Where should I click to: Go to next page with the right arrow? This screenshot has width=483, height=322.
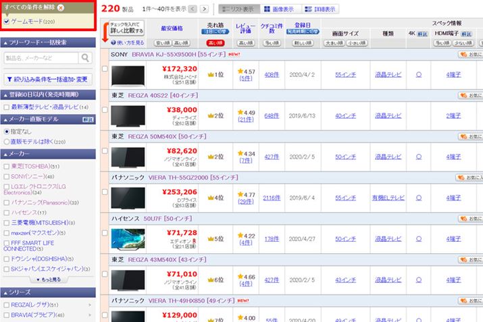[x=205, y=9]
